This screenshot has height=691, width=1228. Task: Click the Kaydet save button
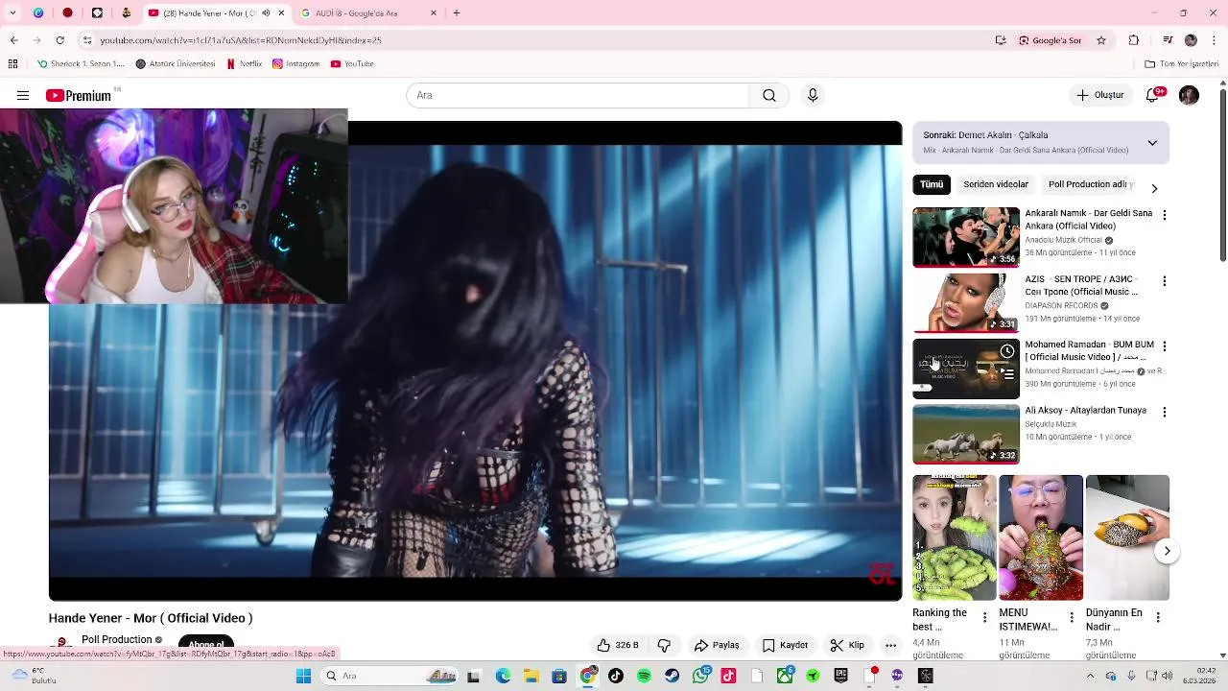(785, 645)
